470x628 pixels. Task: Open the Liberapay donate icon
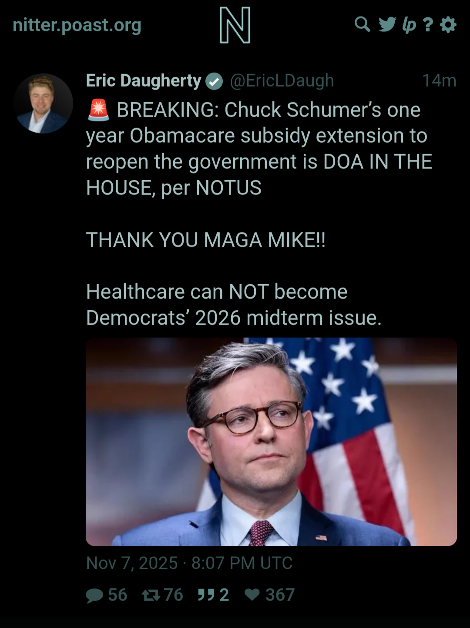tap(409, 25)
